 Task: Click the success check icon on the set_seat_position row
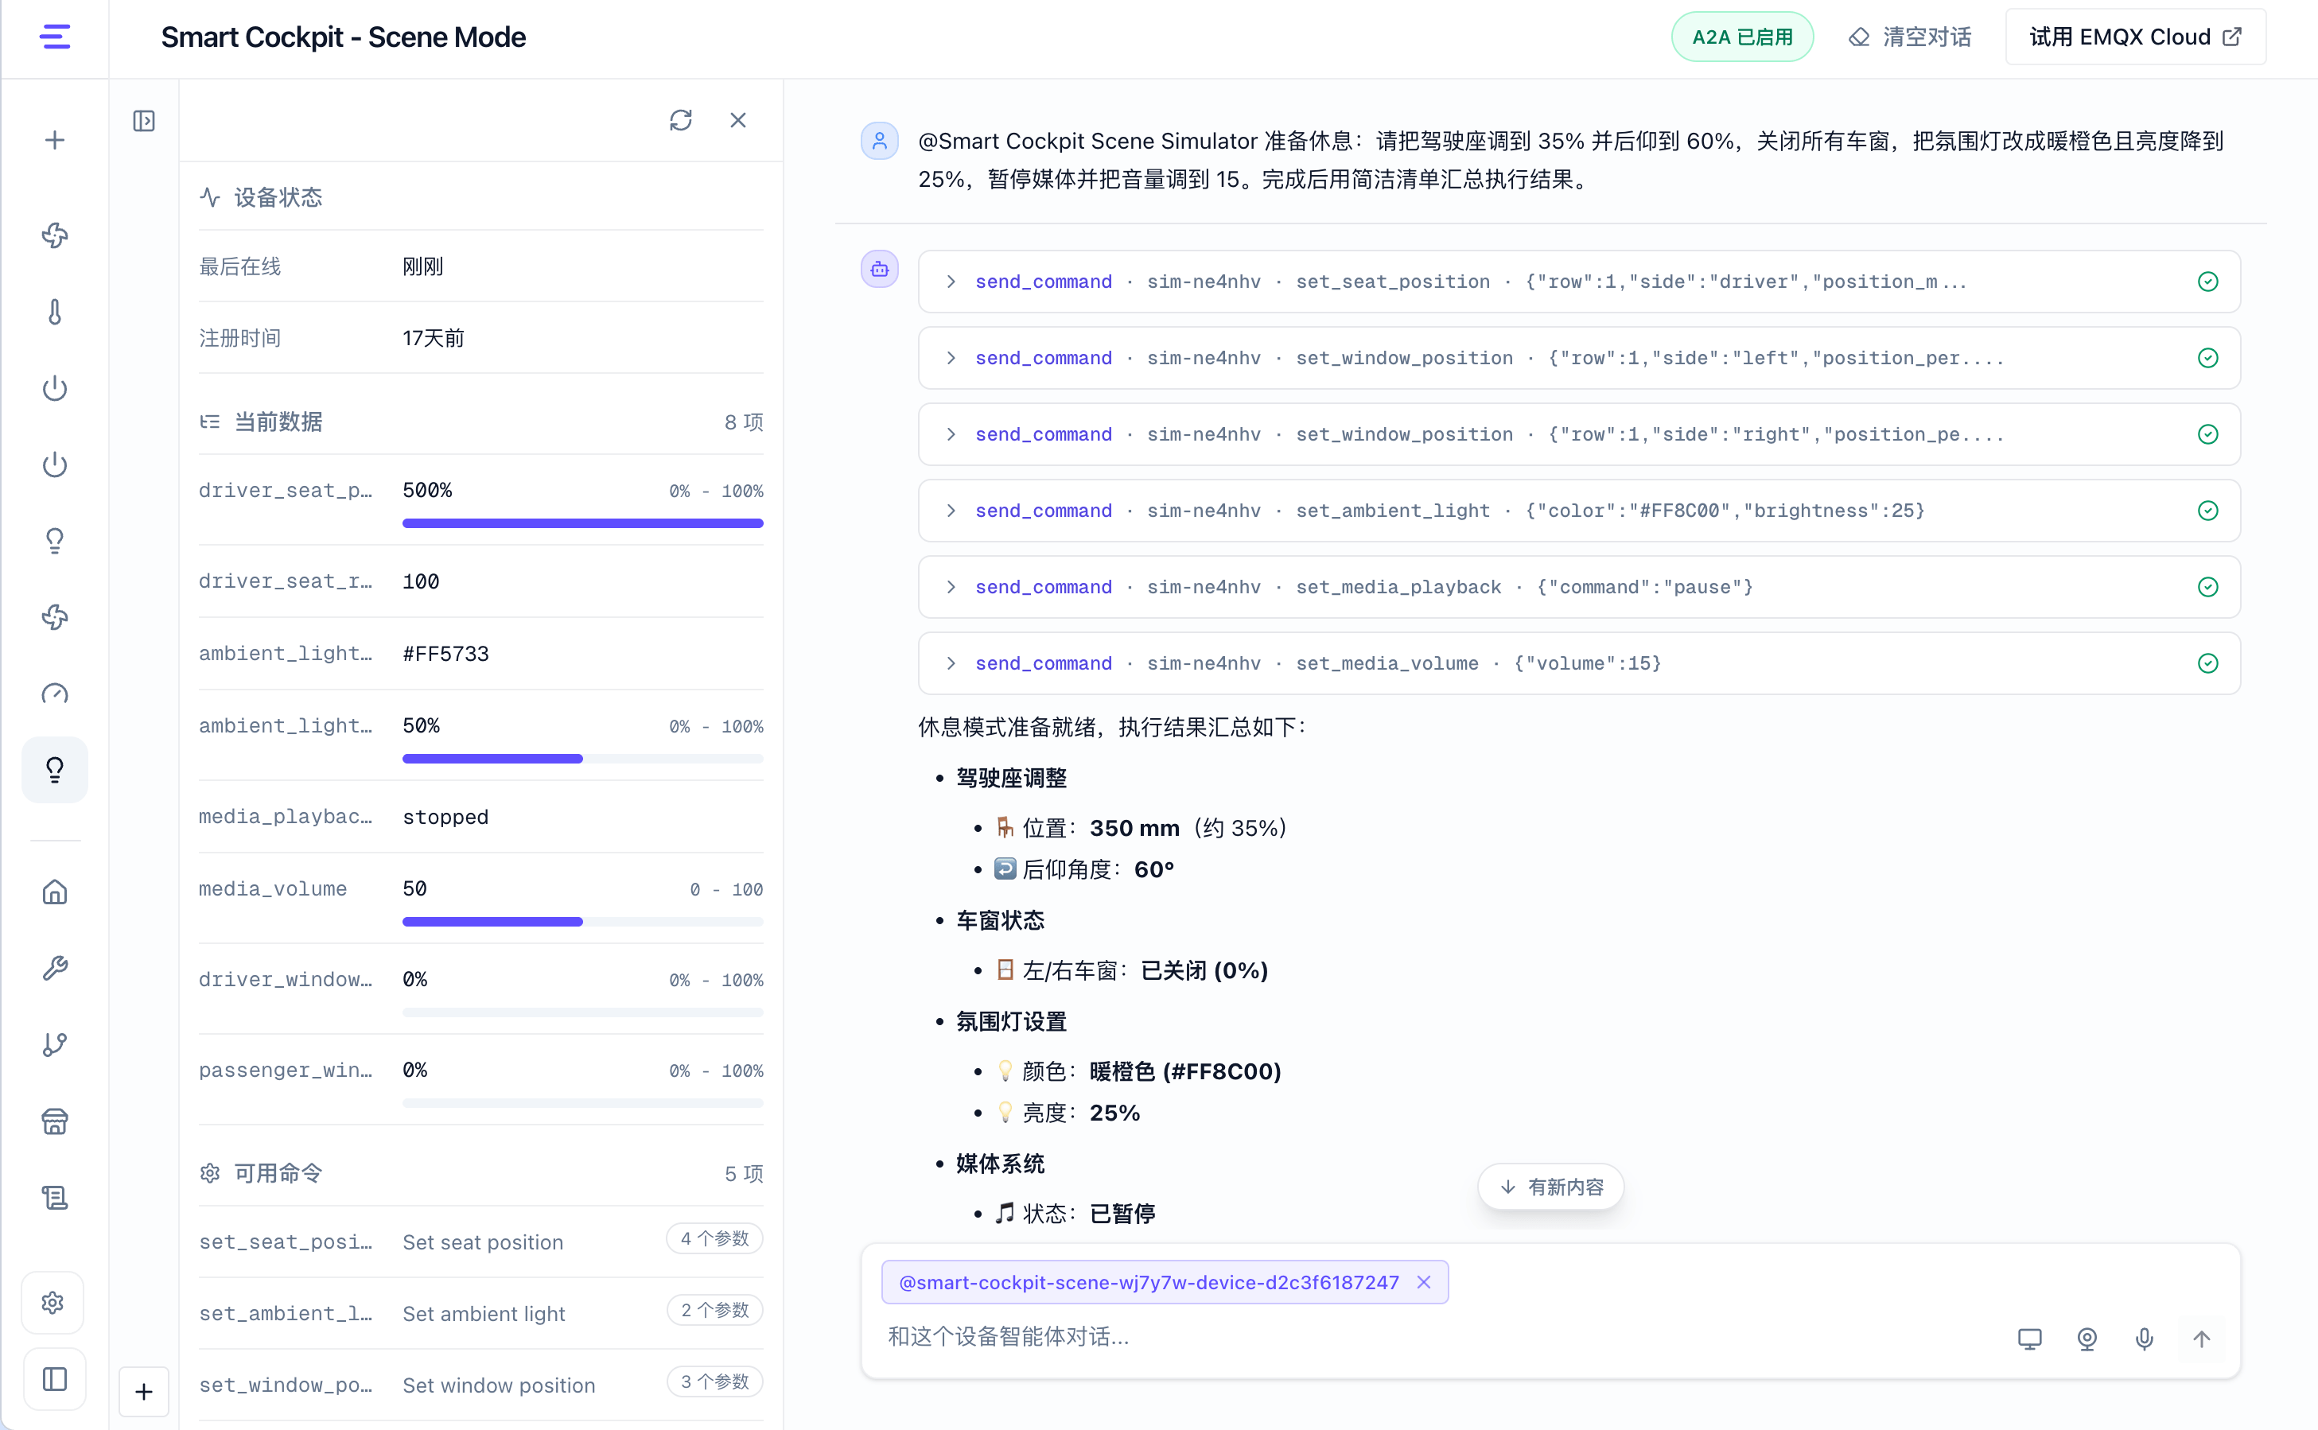(2207, 282)
